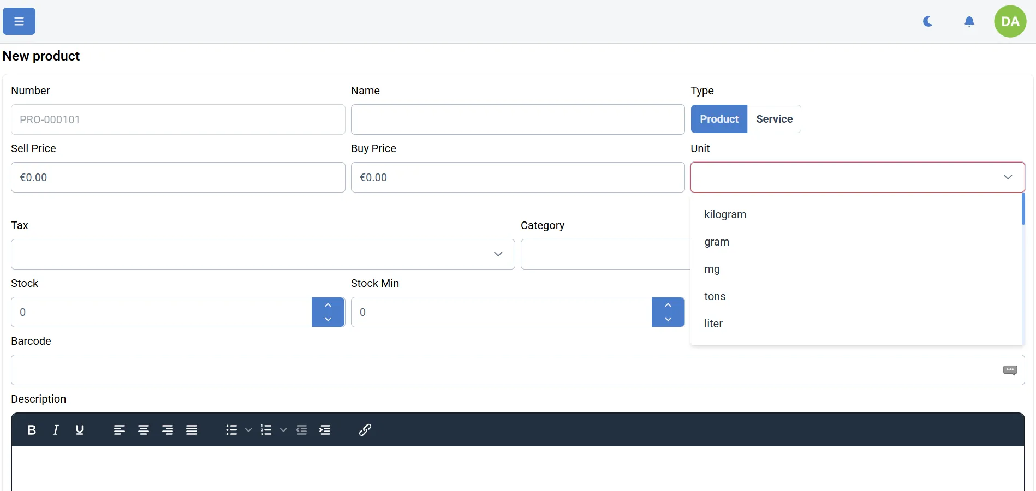
Task: Select kilogram from the unit list
Action: [725, 214]
